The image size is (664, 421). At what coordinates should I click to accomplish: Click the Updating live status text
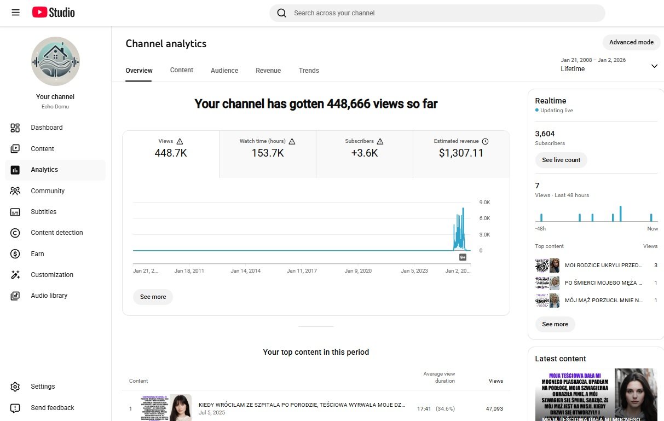(x=556, y=111)
